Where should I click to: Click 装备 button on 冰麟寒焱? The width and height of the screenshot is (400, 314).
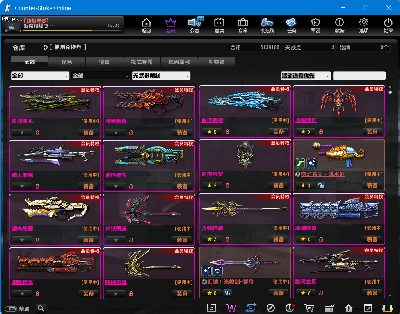coord(372,239)
